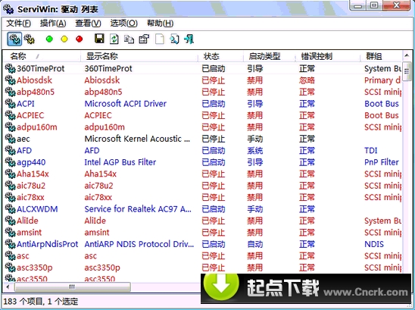Click the status bar item count text
This screenshot has width=415, height=310.
(40, 301)
